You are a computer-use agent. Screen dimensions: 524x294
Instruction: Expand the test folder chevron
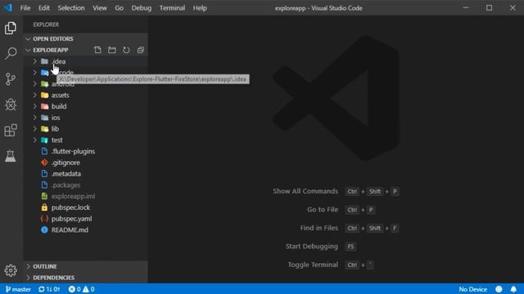35,140
